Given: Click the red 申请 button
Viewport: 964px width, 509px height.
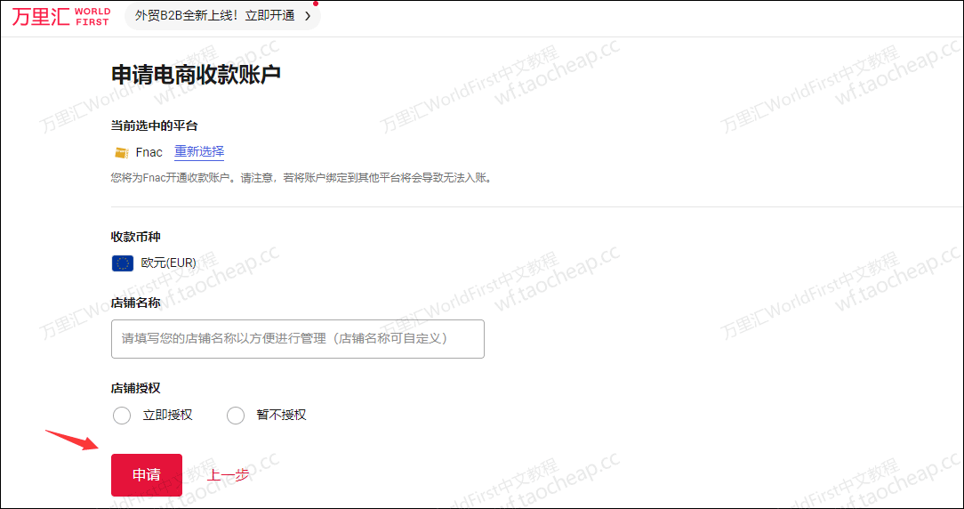Looking at the screenshot, I should [147, 475].
